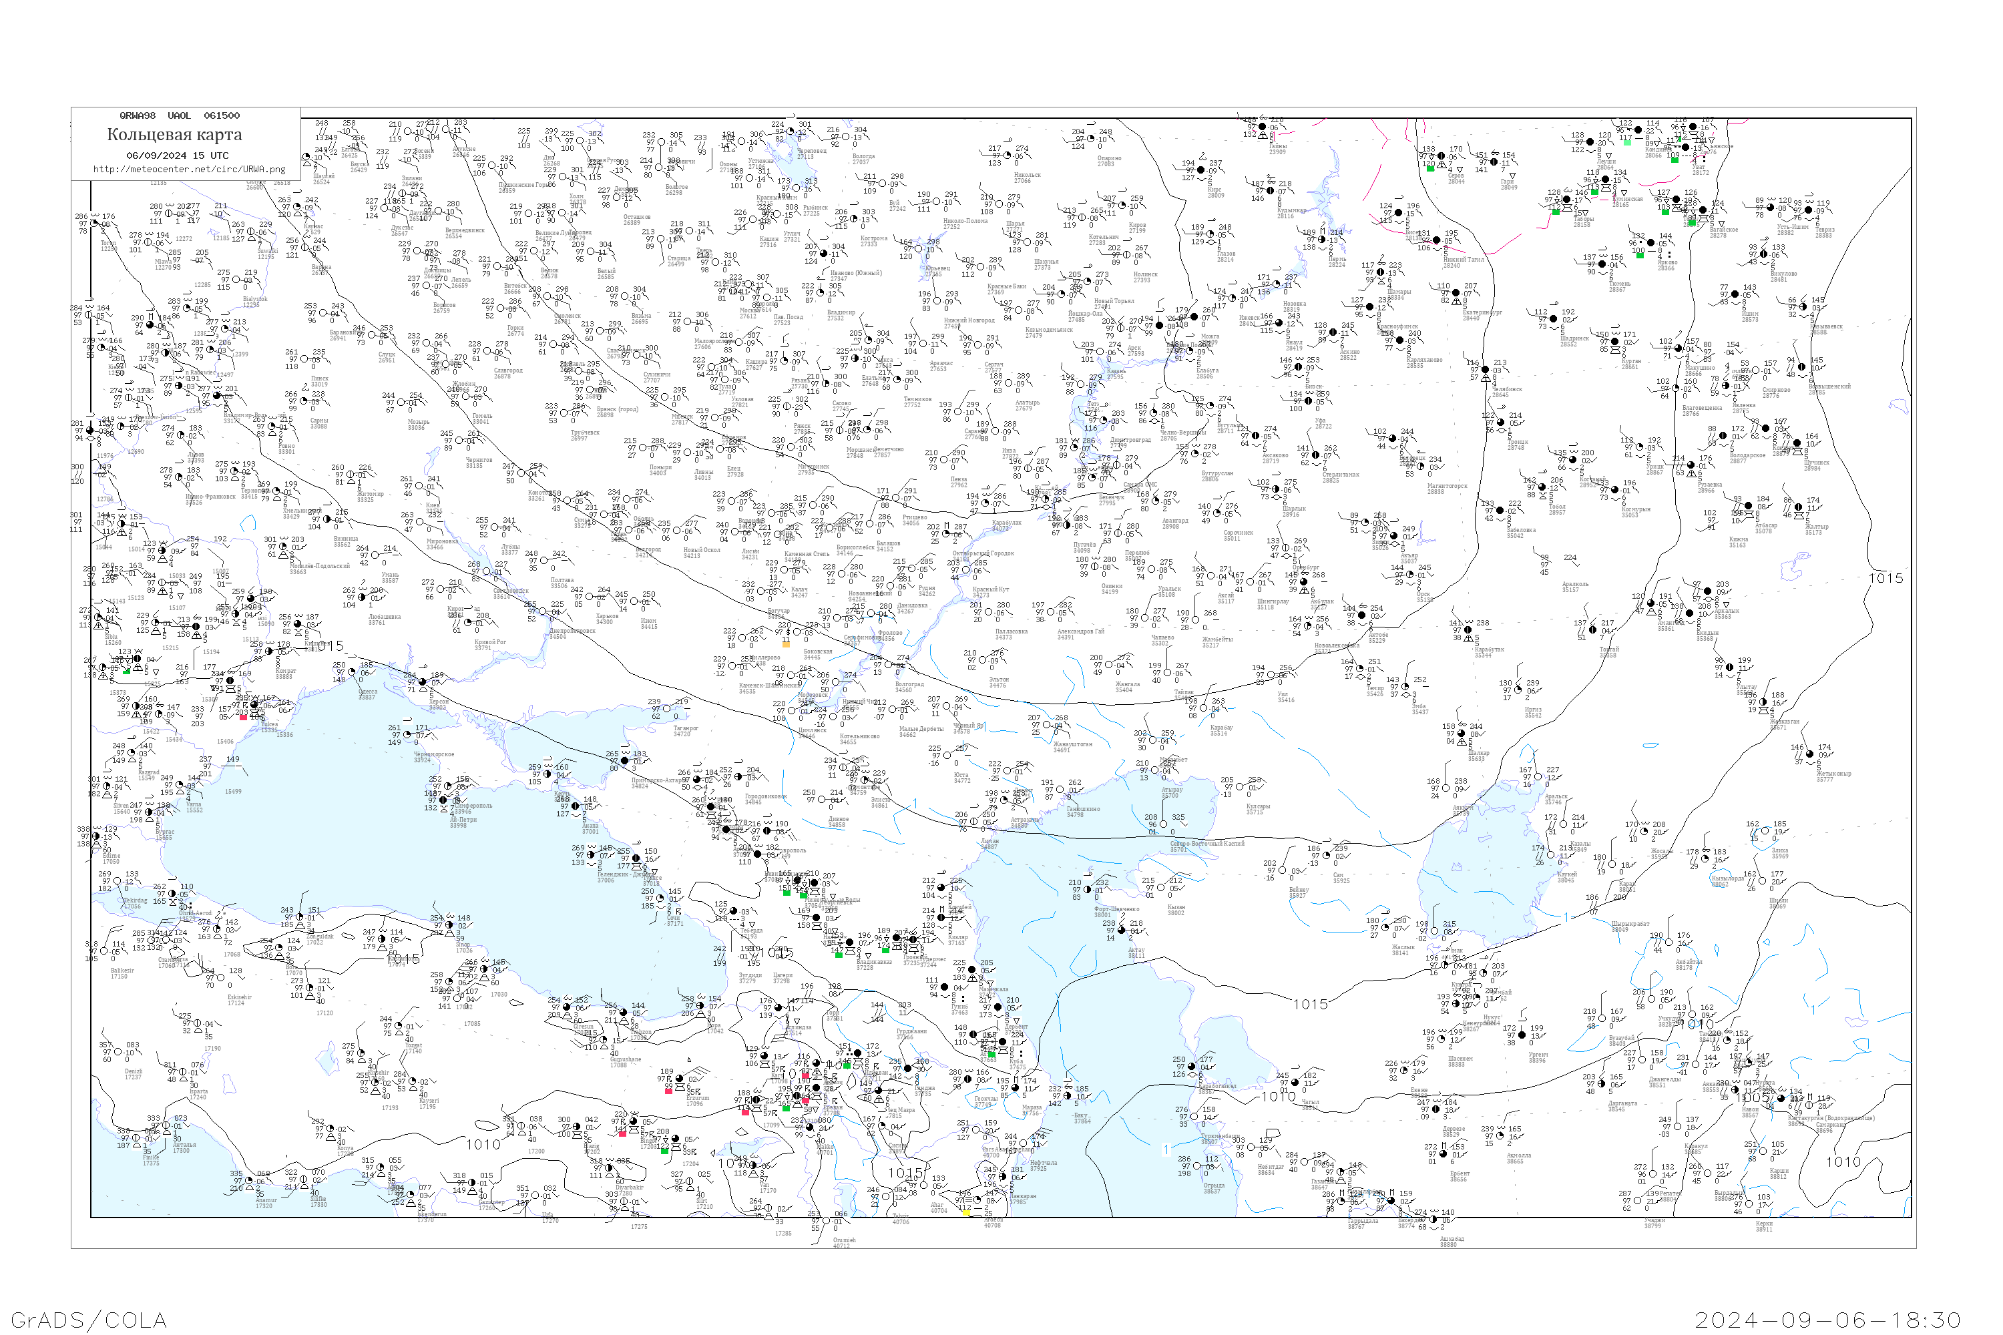Click the Геокчаы 37749 station label

[x=984, y=1102]
